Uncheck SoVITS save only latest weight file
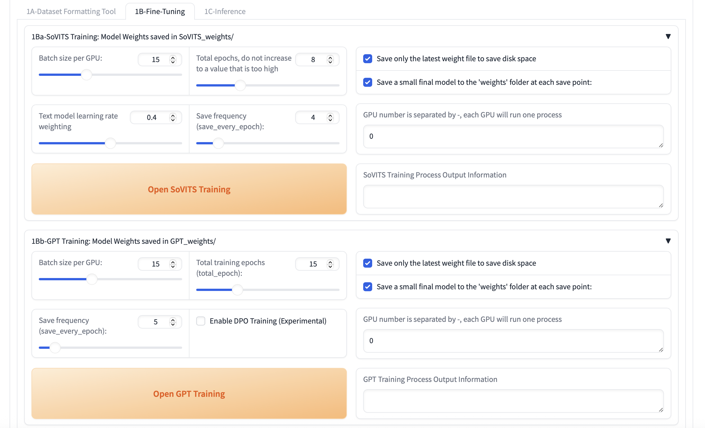This screenshot has height=428, width=705. (368, 59)
